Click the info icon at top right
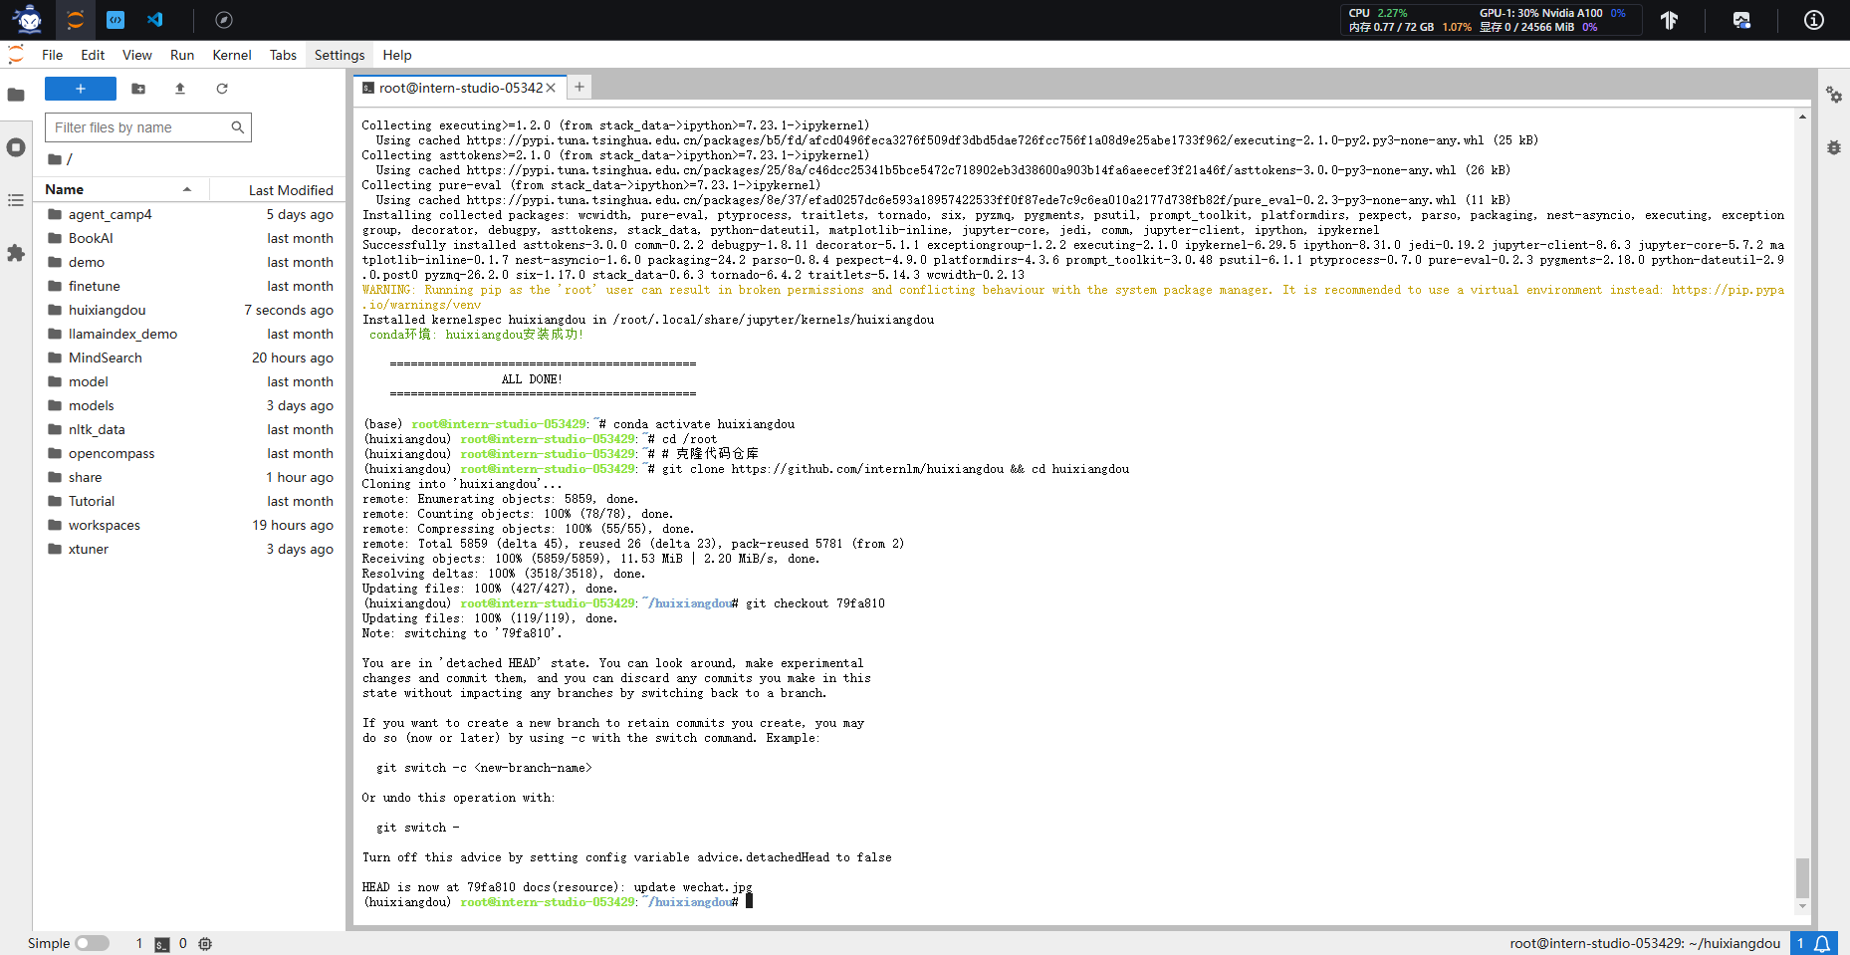 [x=1814, y=20]
